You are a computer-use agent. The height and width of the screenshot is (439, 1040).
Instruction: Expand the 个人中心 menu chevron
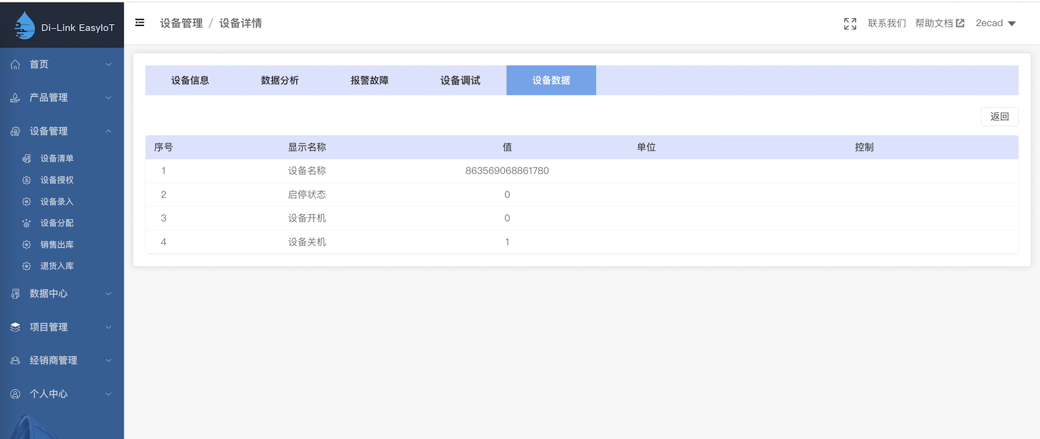click(x=109, y=394)
